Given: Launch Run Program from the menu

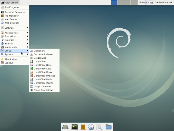Looking at the screenshot, I should click(x=15, y=7).
